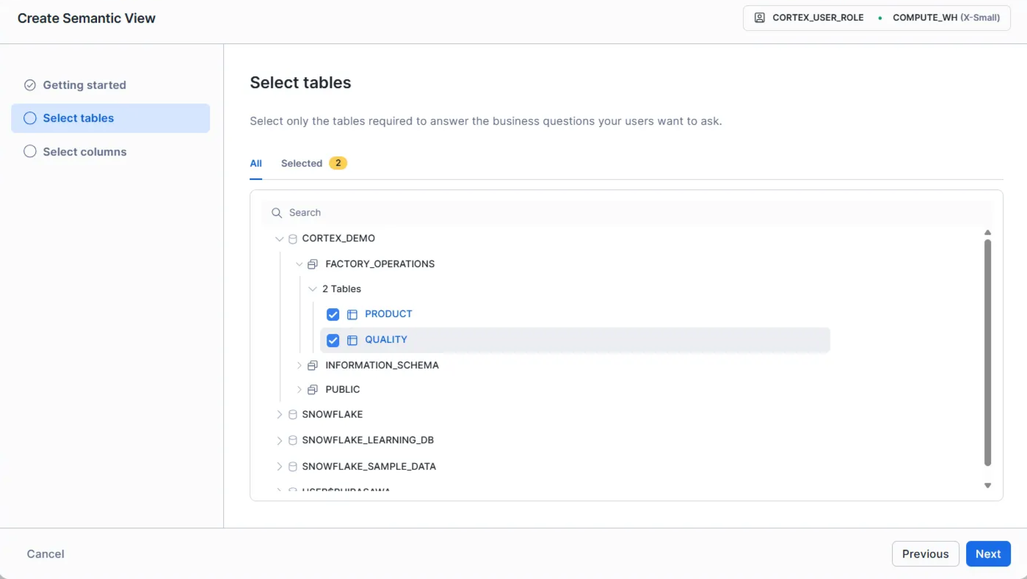The height and width of the screenshot is (579, 1027).
Task: Click the table list vertical scrollbar
Action: [x=987, y=352]
